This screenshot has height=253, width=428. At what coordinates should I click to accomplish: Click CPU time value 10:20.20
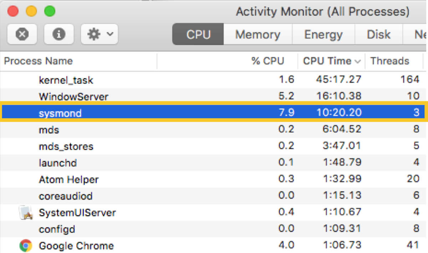pyautogui.click(x=339, y=113)
